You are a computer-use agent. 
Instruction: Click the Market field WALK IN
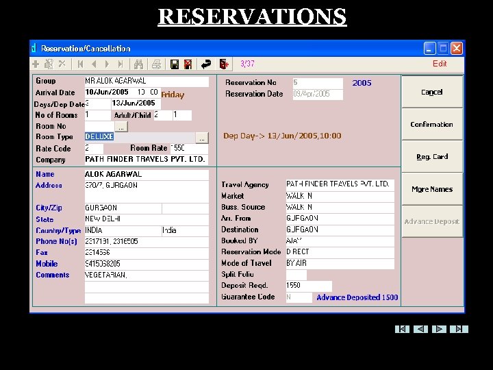pyautogui.click(x=340, y=197)
